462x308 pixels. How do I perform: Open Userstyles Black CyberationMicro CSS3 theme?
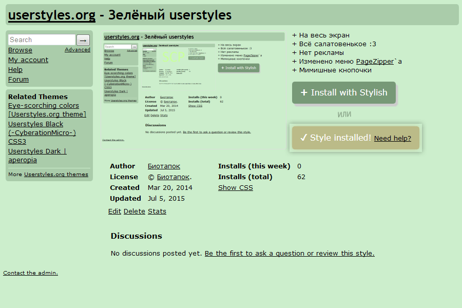click(x=42, y=132)
